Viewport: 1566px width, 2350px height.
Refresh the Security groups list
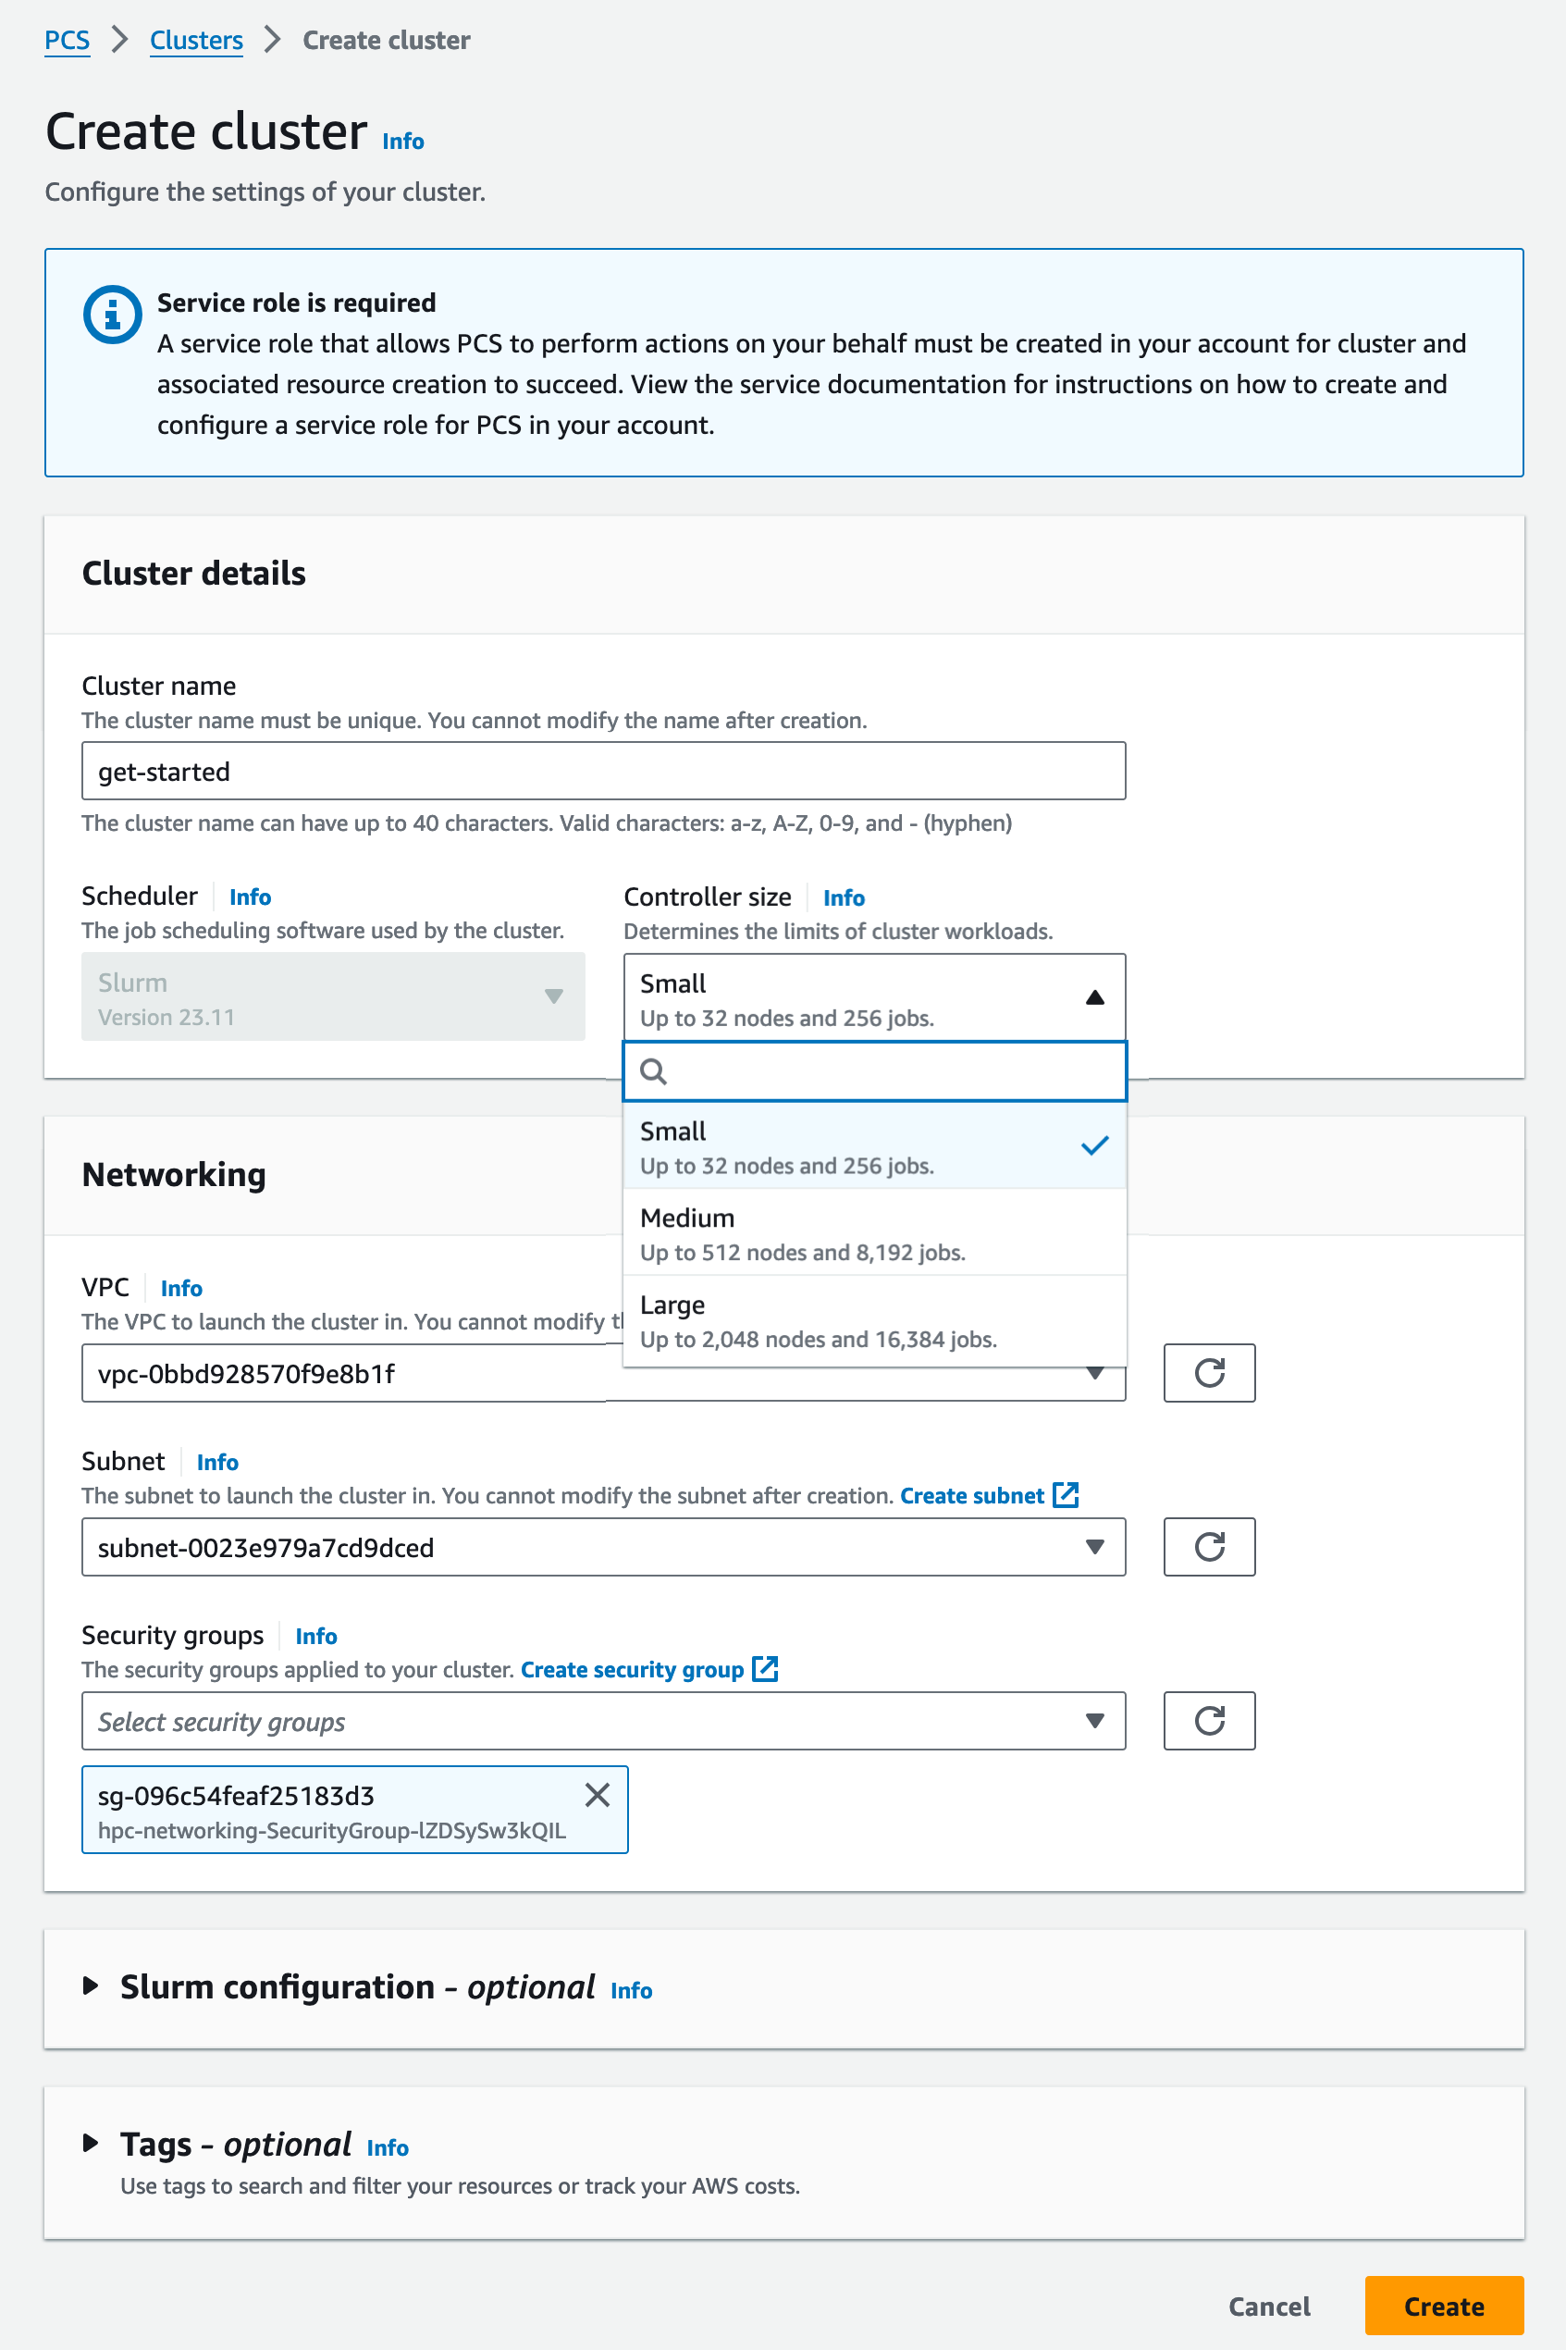pyautogui.click(x=1208, y=1720)
